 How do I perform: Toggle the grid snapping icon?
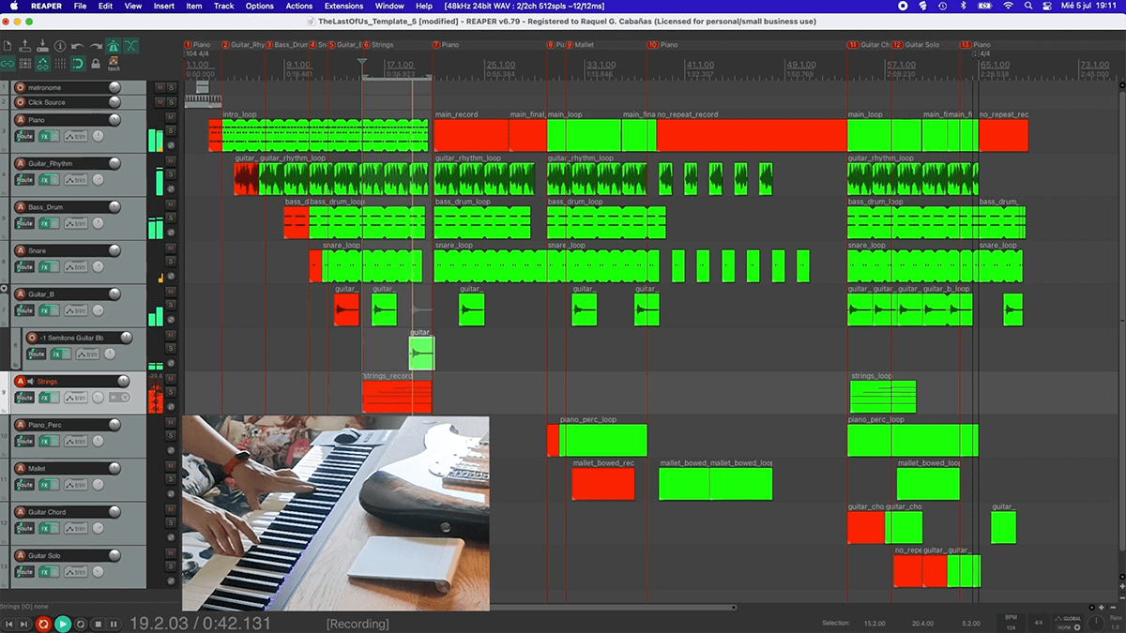[x=78, y=64]
